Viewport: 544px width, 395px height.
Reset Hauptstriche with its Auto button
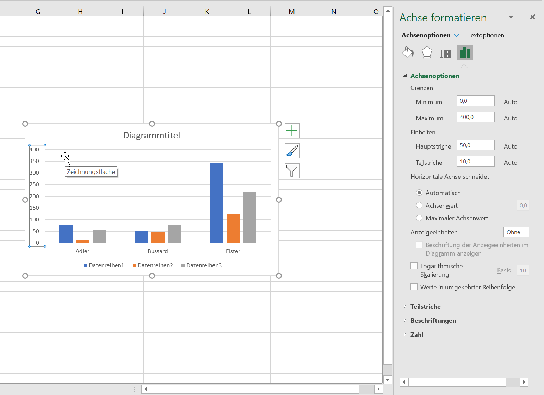pyautogui.click(x=510, y=146)
